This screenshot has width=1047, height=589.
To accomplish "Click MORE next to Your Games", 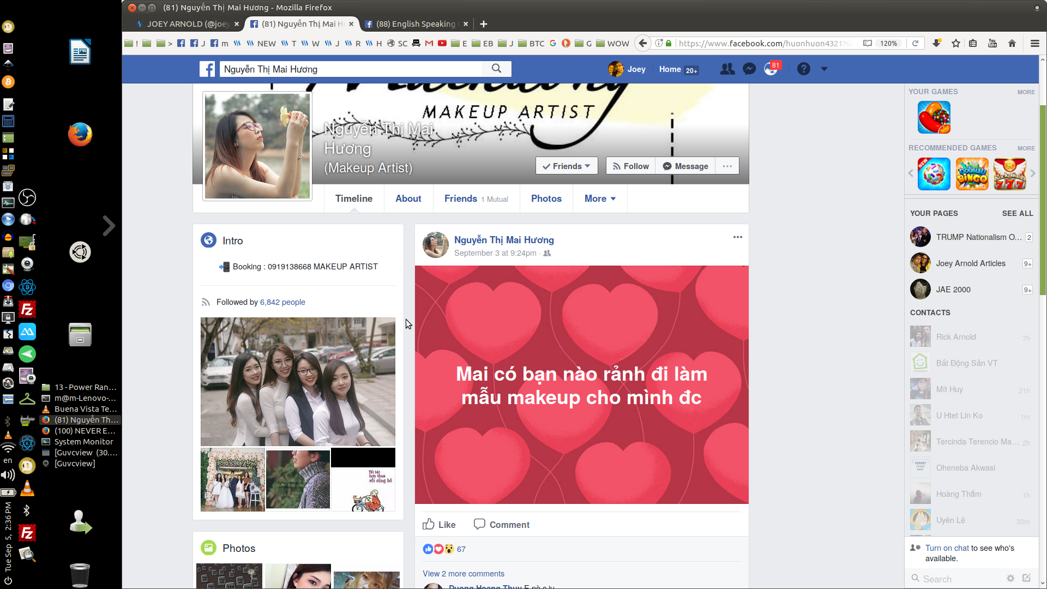I will (1026, 92).
